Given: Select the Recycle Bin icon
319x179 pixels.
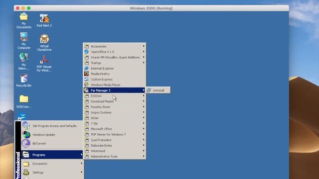Looking at the screenshot, I should click(x=24, y=81).
